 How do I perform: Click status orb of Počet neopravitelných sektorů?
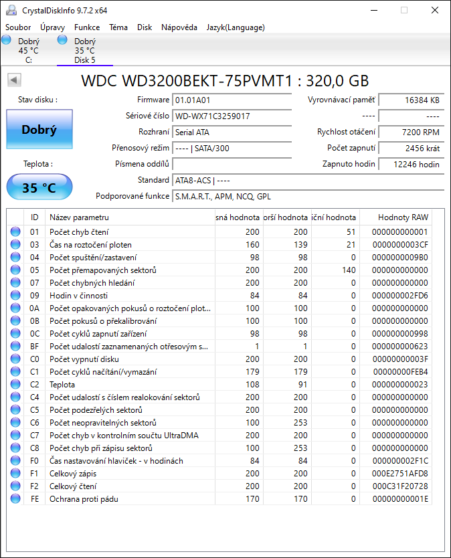click(x=15, y=422)
